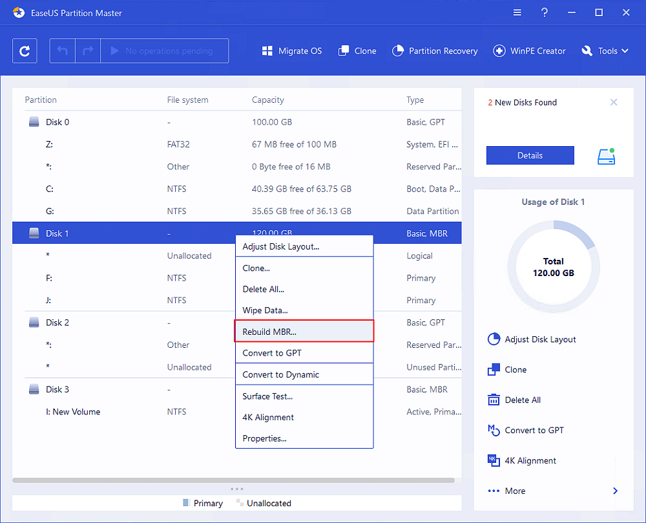Select Adjust Disk Layout in context menu
Screen dimensions: 646x523
click(304, 246)
